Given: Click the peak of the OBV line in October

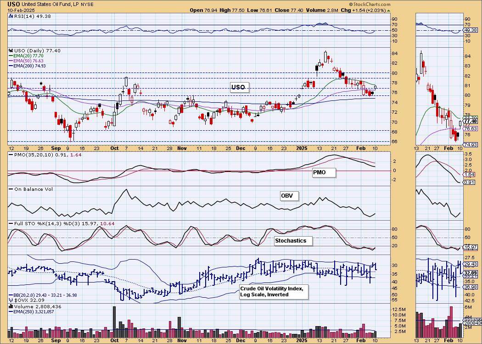Looking at the screenshot, I should tap(126, 189).
